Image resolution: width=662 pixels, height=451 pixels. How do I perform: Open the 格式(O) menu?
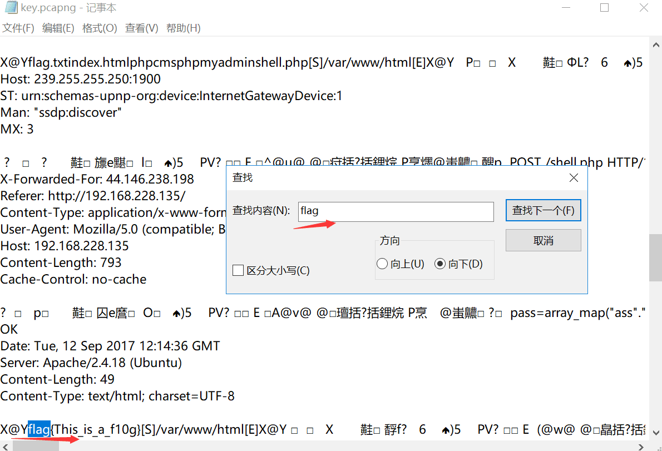100,28
